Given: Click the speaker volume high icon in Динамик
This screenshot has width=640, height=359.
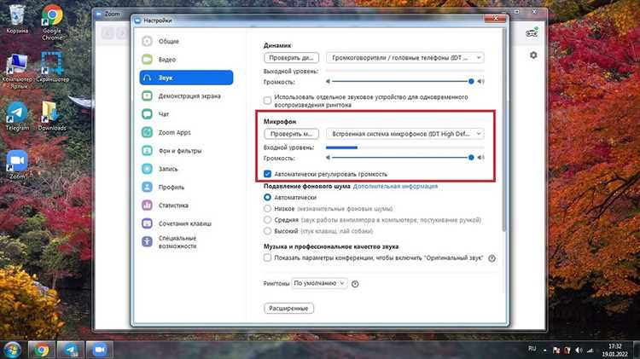Looking at the screenshot, I should pos(480,82).
